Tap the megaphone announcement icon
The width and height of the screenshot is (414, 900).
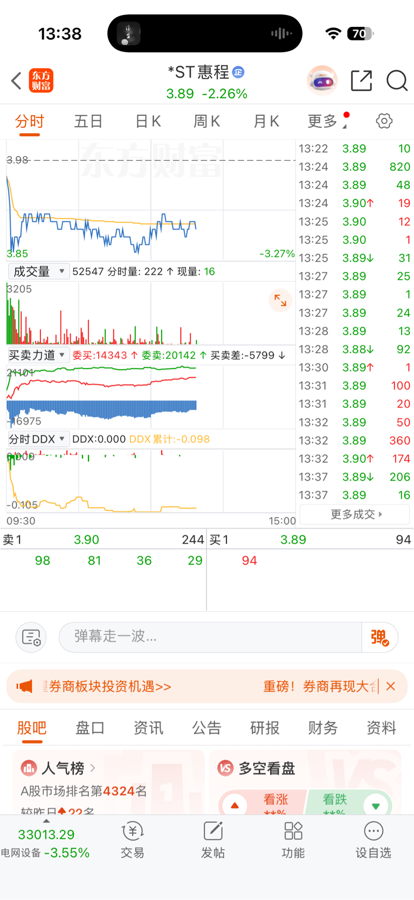click(x=24, y=686)
